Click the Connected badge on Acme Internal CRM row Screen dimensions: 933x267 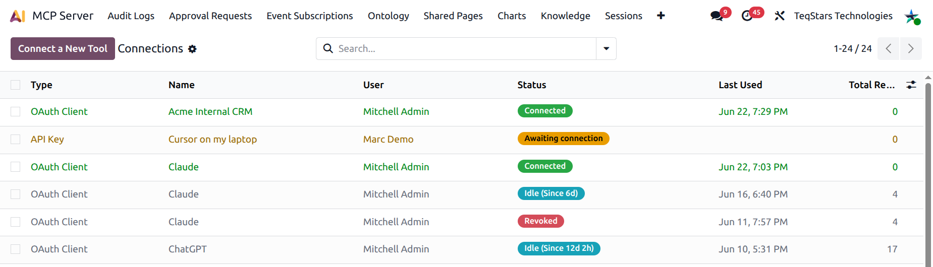click(x=545, y=111)
